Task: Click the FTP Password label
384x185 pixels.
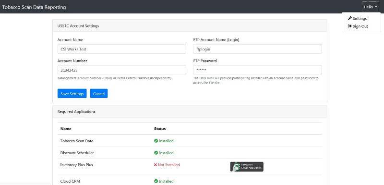Action: click(205, 61)
